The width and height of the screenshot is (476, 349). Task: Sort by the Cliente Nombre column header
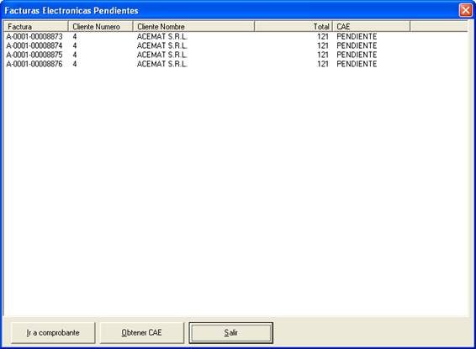coord(193,27)
